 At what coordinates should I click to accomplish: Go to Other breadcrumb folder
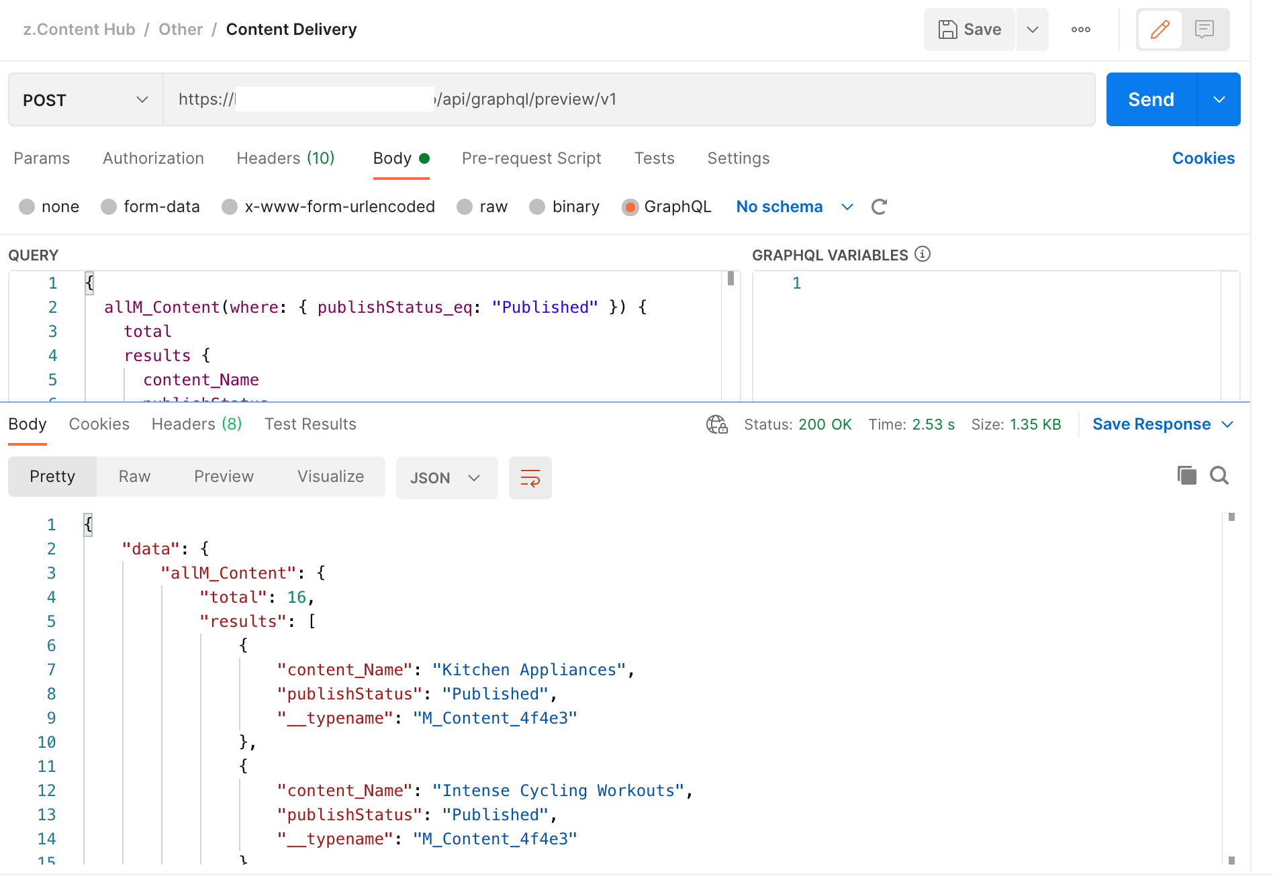[x=181, y=30]
